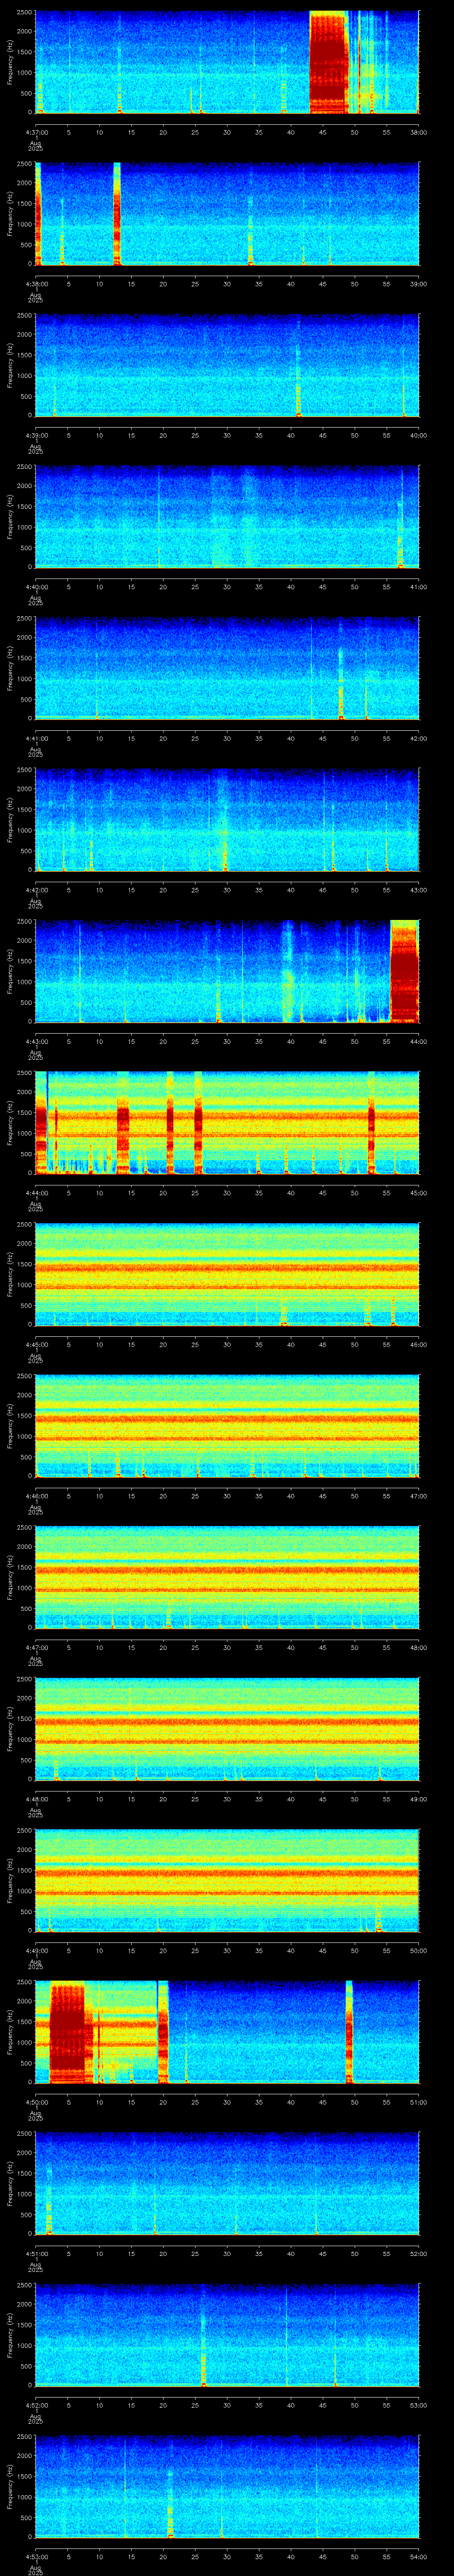This screenshot has height=2576, width=454.
Task: Click the "4:47:00" time axis label
Action: (x=36, y=1647)
